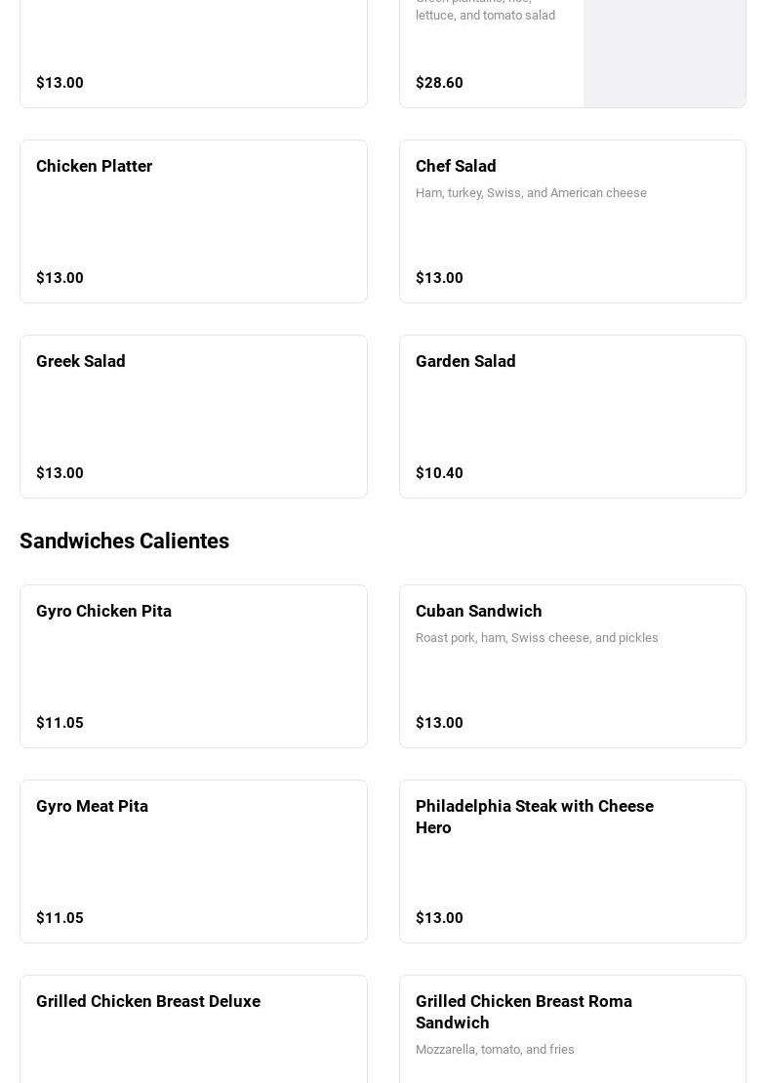The width and height of the screenshot is (766, 1083).
Task: Click the Chef Salad ingredients description
Action: pyautogui.click(x=531, y=193)
